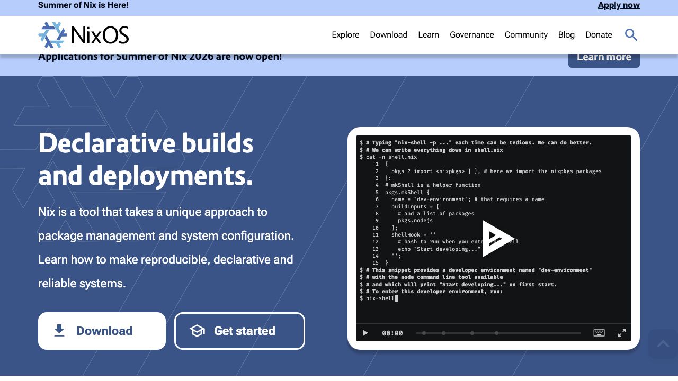Viewport: 678px width, 381px height.
Task: Click the "Declarative builds and deployments." heading
Action: tap(146, 159)
